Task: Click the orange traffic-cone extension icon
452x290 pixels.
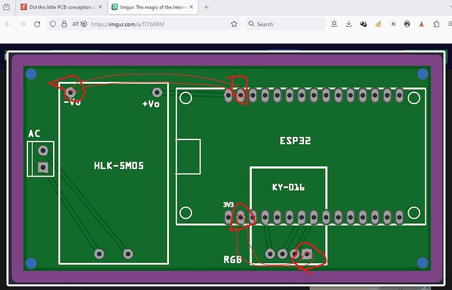Action: tap(422, 24)
